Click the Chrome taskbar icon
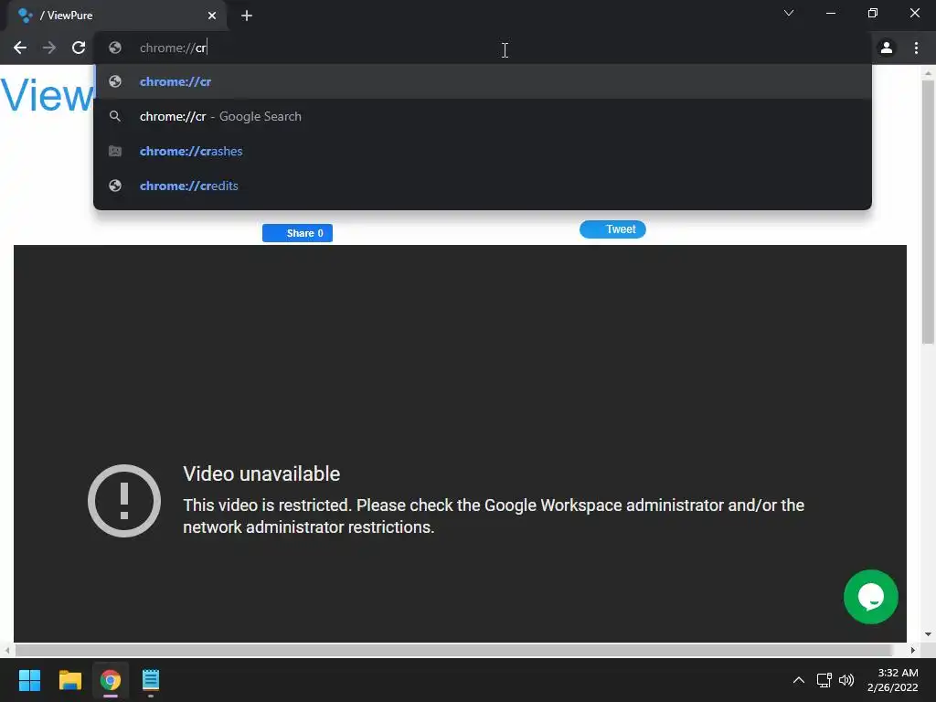The width and height of the screenshot is (936, 702). point(111,680)
